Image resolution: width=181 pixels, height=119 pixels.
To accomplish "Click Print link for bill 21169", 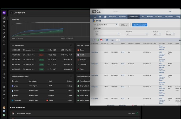I will (123, 75).
